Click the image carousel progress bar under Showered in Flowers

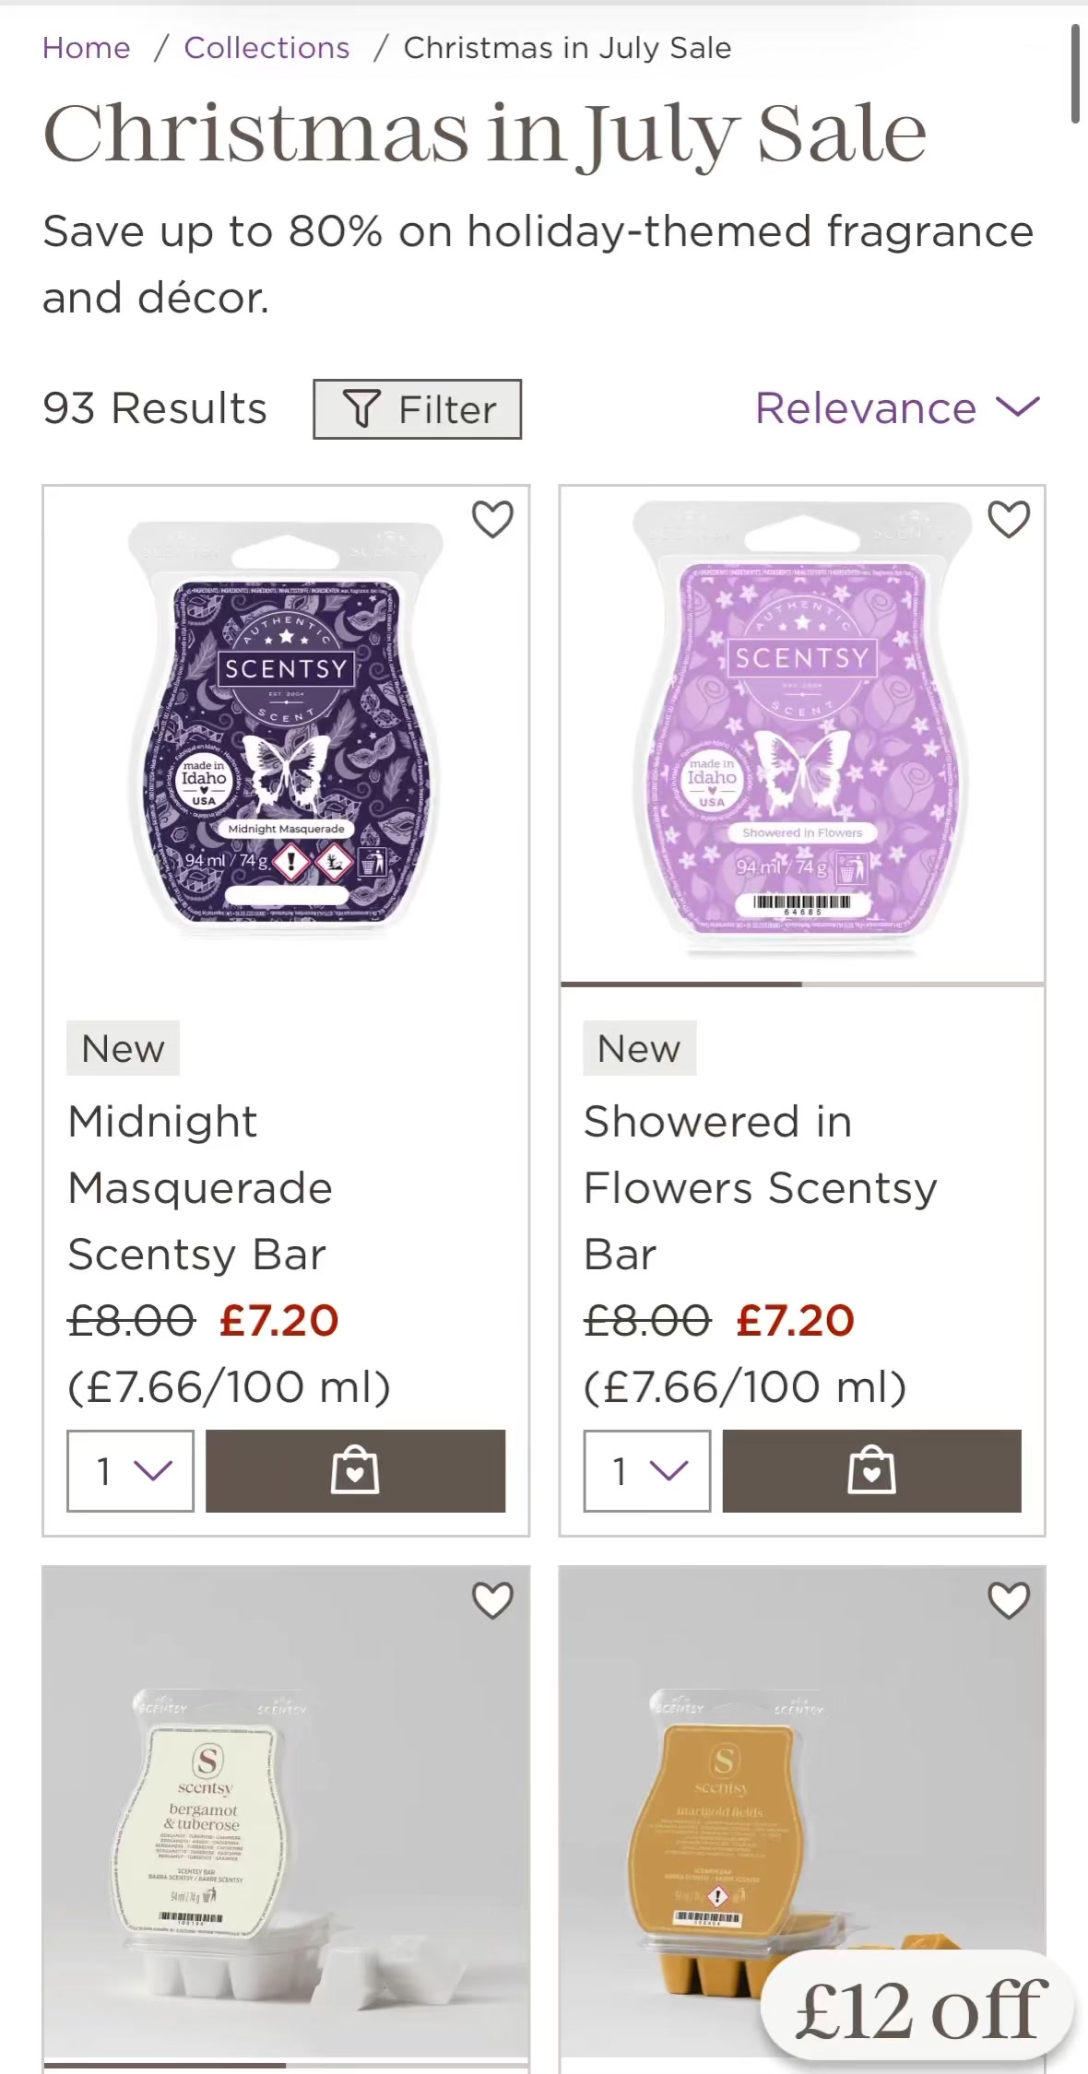tap(802, 984)
